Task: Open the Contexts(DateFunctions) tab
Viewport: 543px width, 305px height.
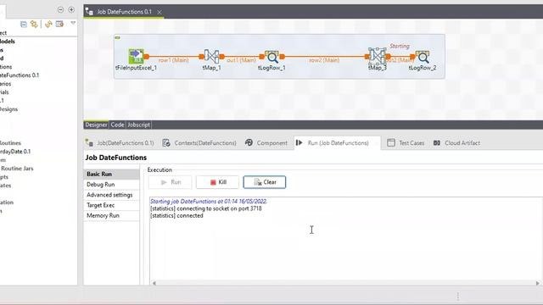Action: coord(199,143)
